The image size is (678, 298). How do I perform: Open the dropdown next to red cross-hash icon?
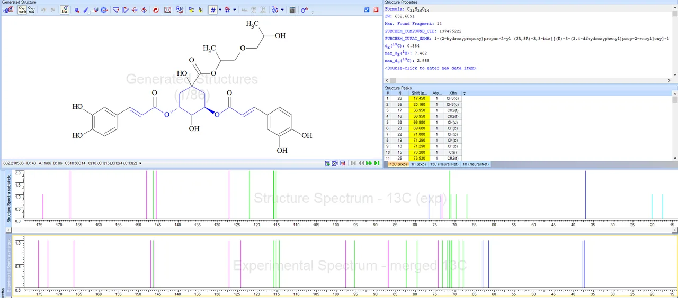pyautogui.click(x=235, y=10)
